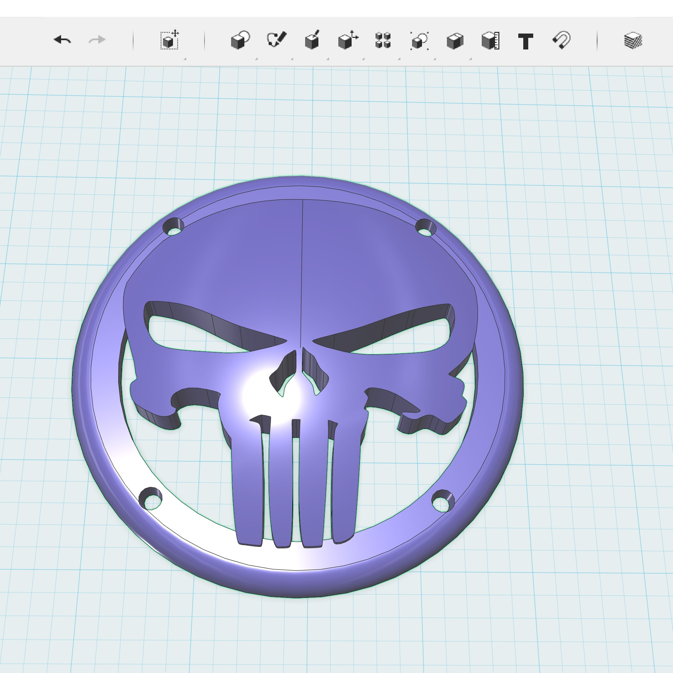Open the Combine solids tool
The width and height of the screenshot is (673, 673).
pyautogui.click(x=455, y=41)
